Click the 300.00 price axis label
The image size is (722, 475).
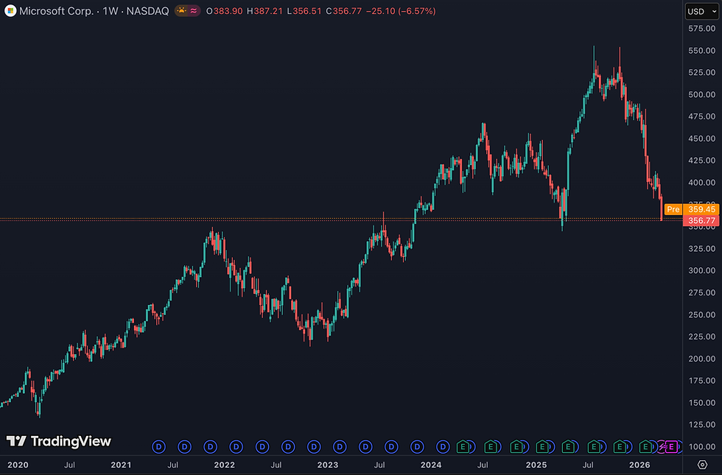point(701,271)
